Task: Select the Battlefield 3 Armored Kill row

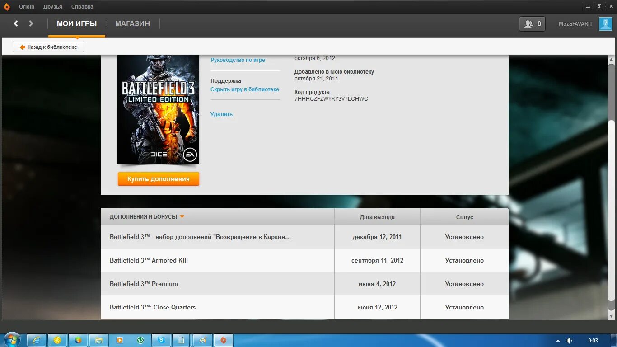Action: 304,260
